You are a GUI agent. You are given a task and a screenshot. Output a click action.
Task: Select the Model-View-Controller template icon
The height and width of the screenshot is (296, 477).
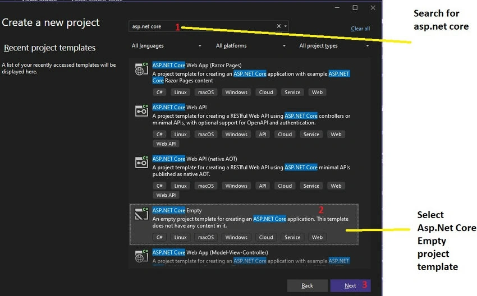pos(141,256)
